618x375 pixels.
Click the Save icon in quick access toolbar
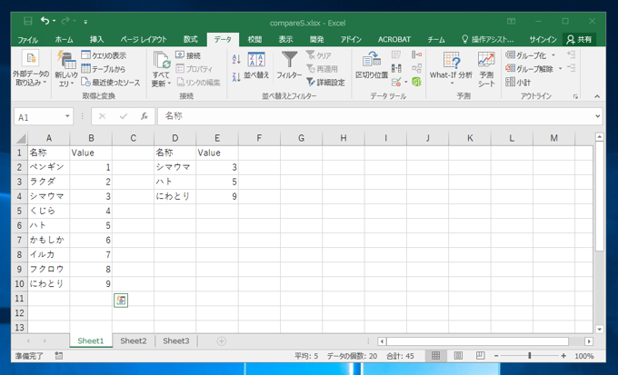(x=28, y=21)
